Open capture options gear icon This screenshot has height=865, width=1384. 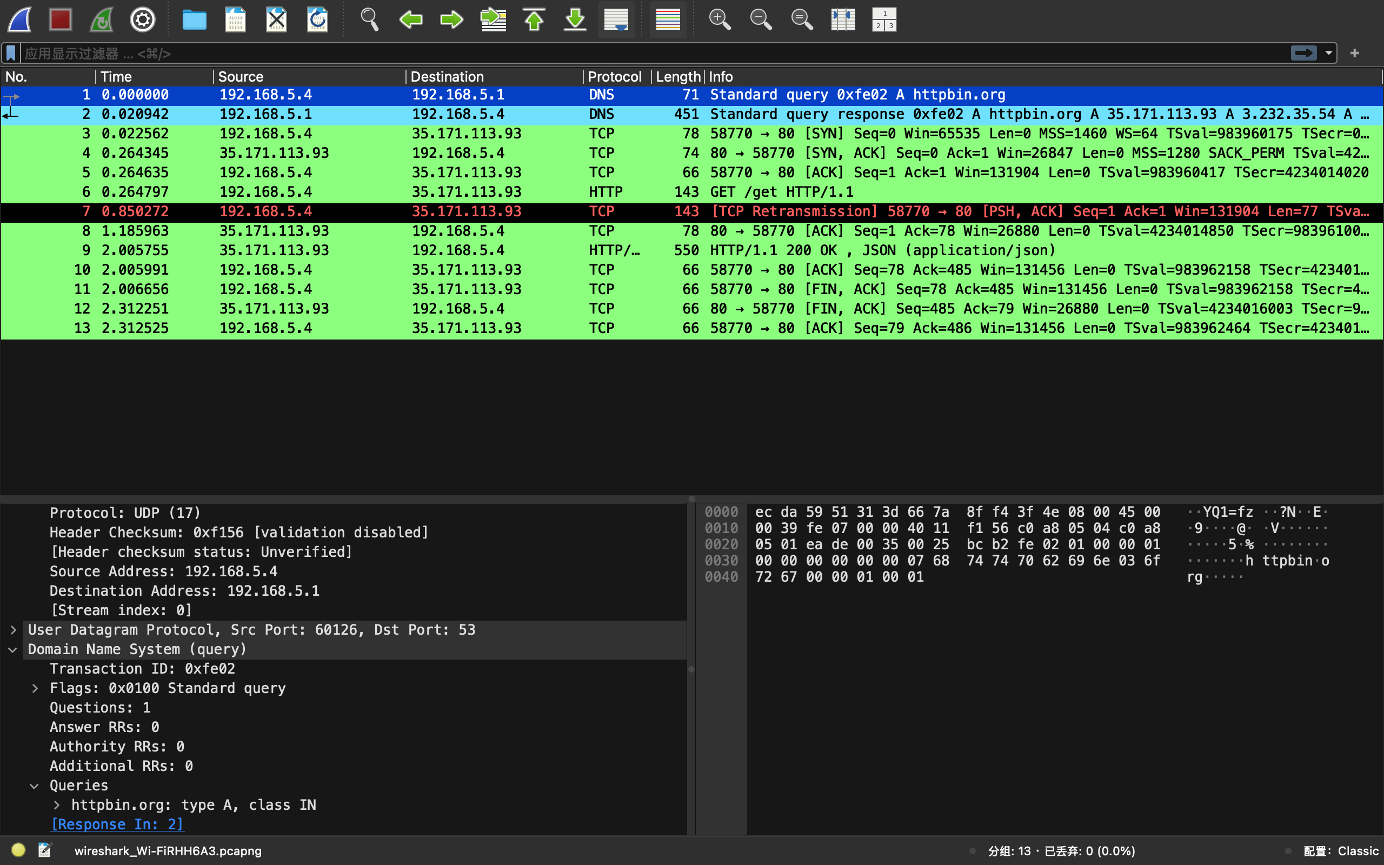[x=142, y=19]
